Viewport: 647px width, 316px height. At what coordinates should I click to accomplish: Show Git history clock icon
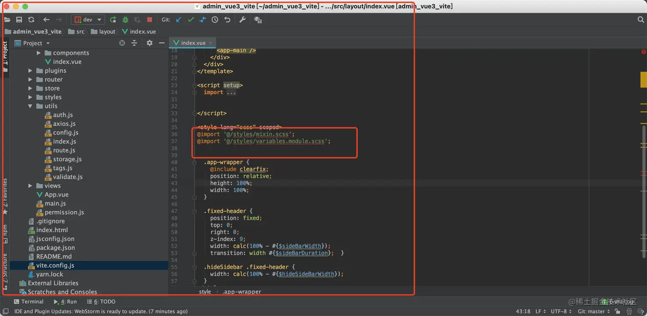[x=215, y=20]
